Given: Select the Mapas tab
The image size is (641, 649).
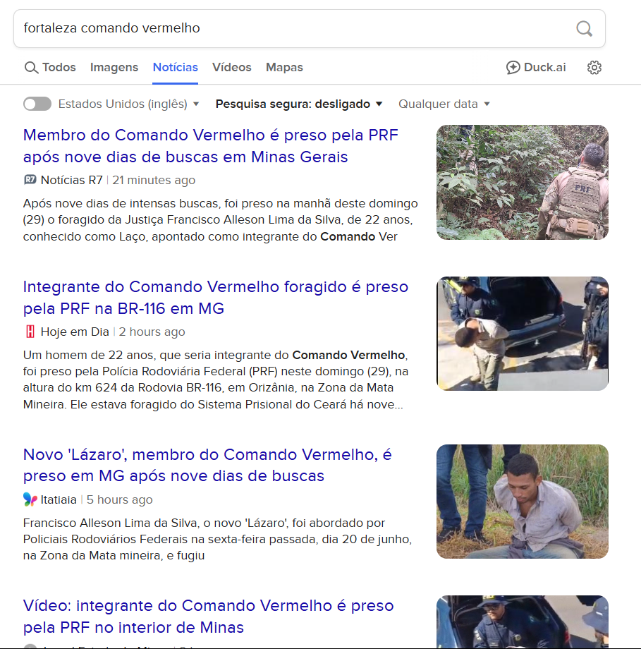Looking at the screenshot, I should (x=284, y=68).
